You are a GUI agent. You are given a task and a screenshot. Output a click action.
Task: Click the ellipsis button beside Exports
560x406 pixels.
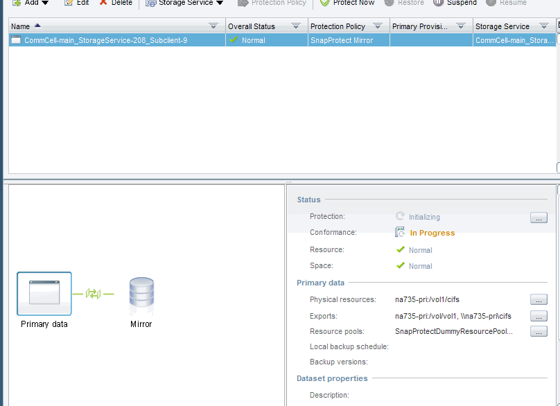(539, 316)
